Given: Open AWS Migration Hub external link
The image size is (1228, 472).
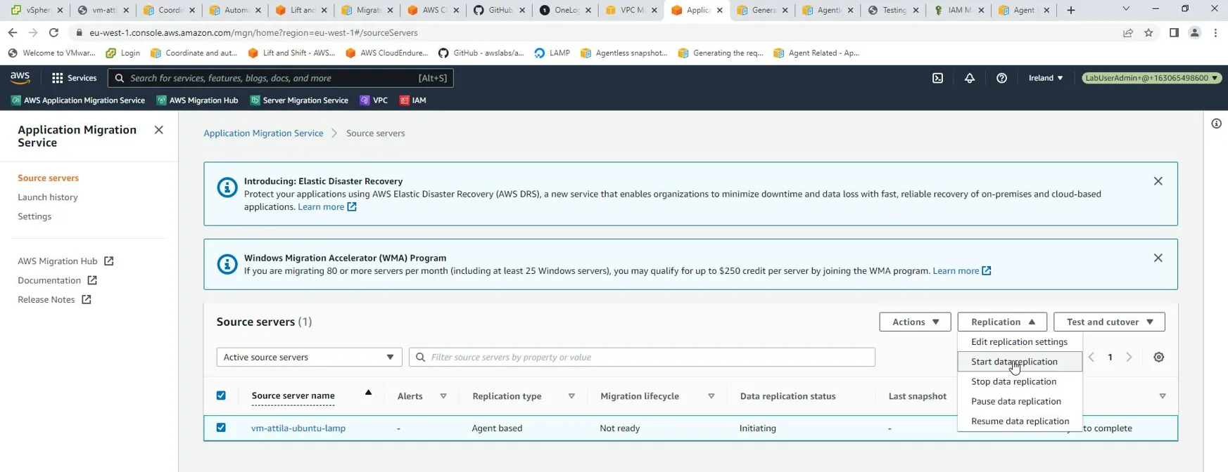Looking at the screenshot, I should [x=65, y=261].
